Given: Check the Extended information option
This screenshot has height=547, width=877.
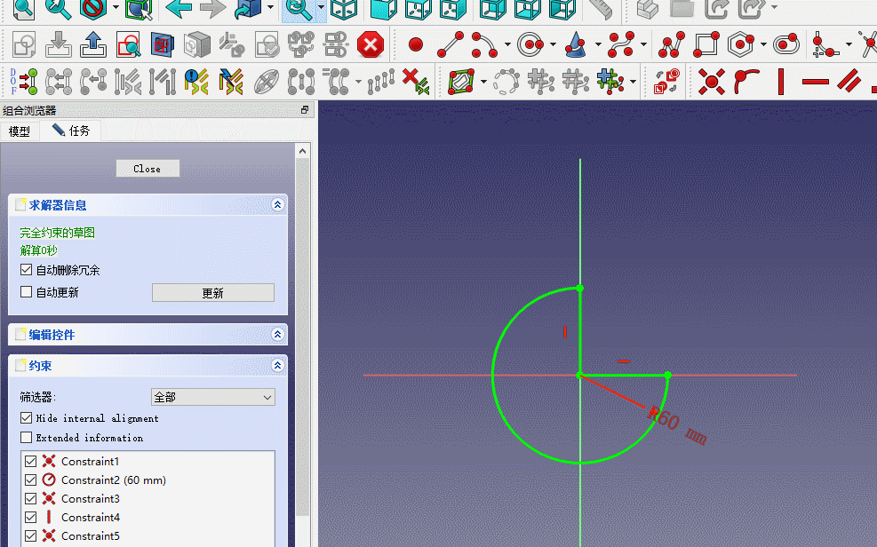Looking at the screenshot, I should 27,438.
